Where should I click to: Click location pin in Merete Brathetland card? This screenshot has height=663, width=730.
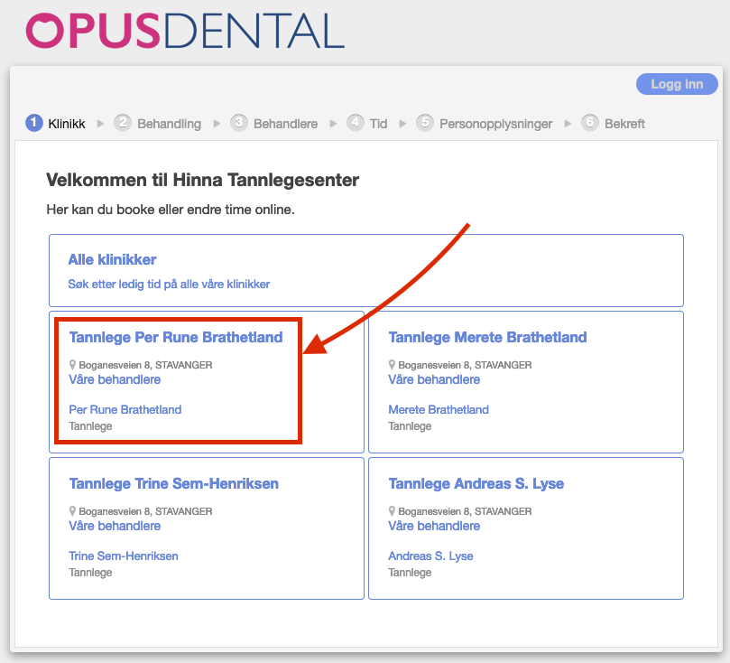pos(392,365)
